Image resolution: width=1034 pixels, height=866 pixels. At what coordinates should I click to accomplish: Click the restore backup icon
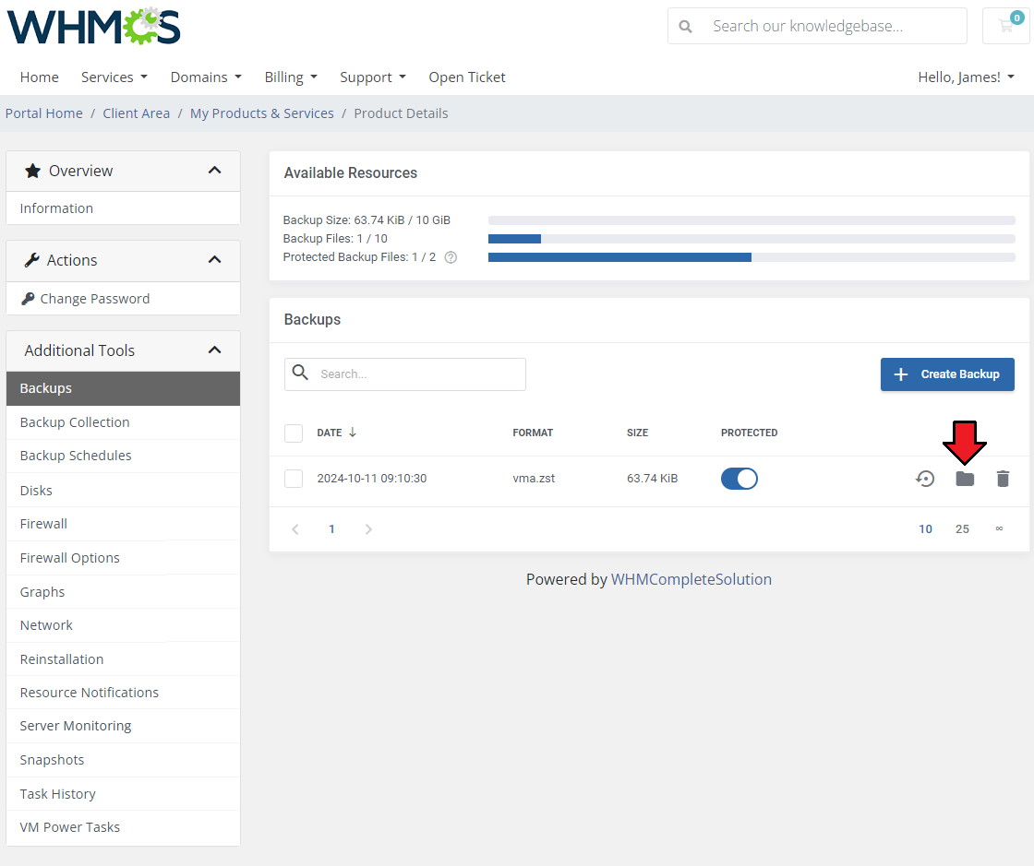(x=925, y=479)
